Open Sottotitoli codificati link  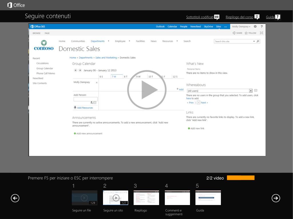tap(200, 17)
